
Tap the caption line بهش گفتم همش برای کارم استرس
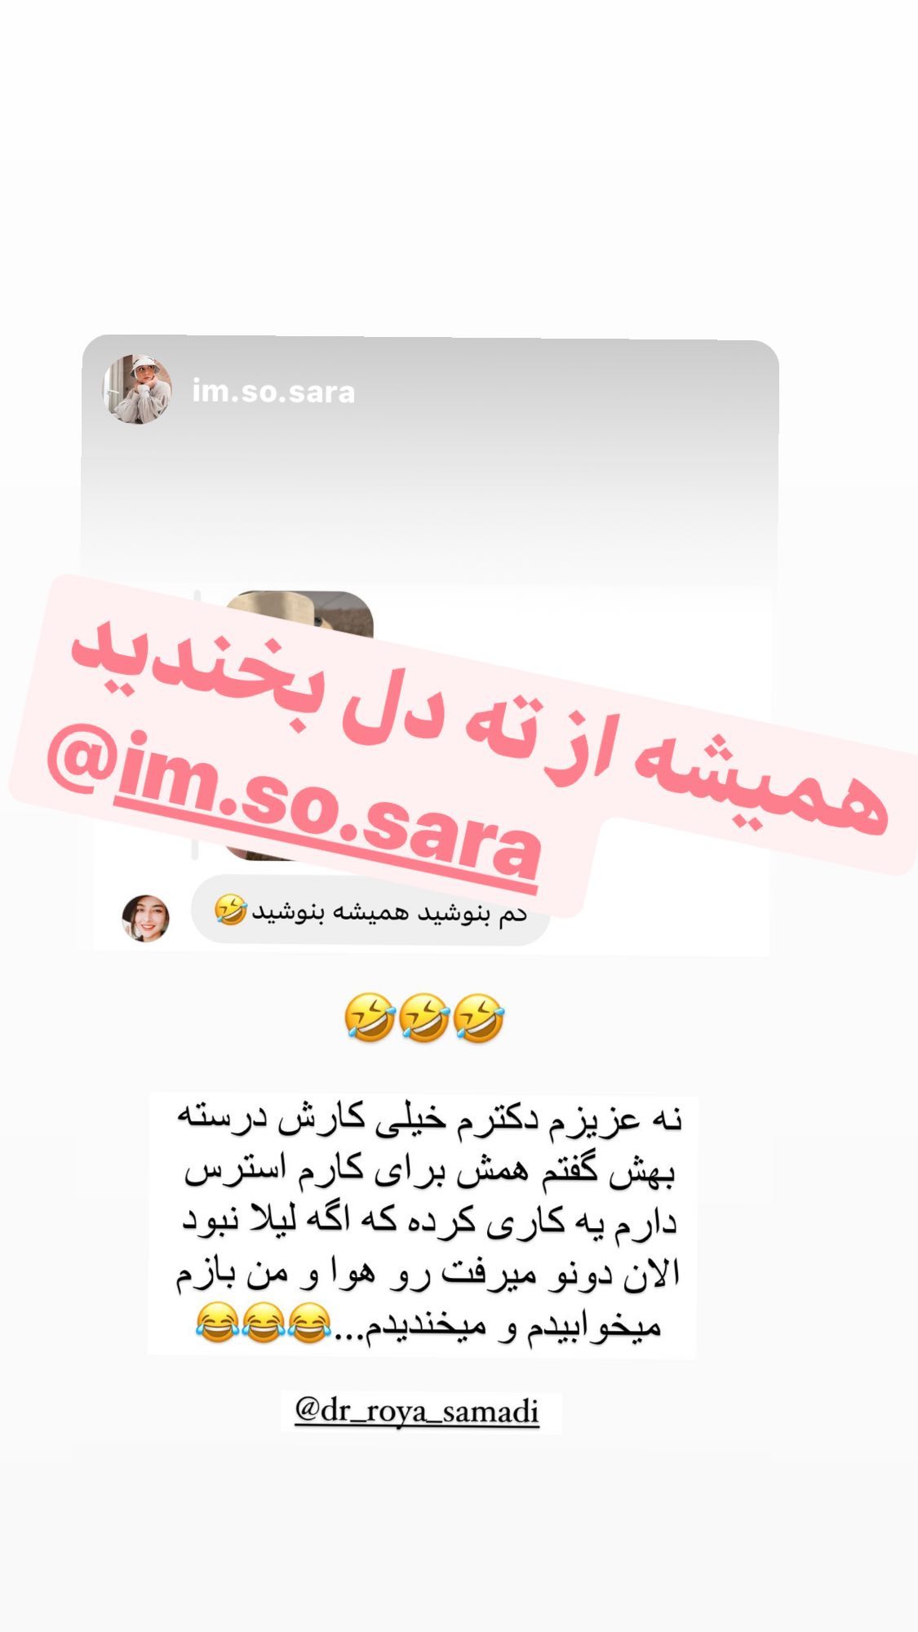point(430,1172)
